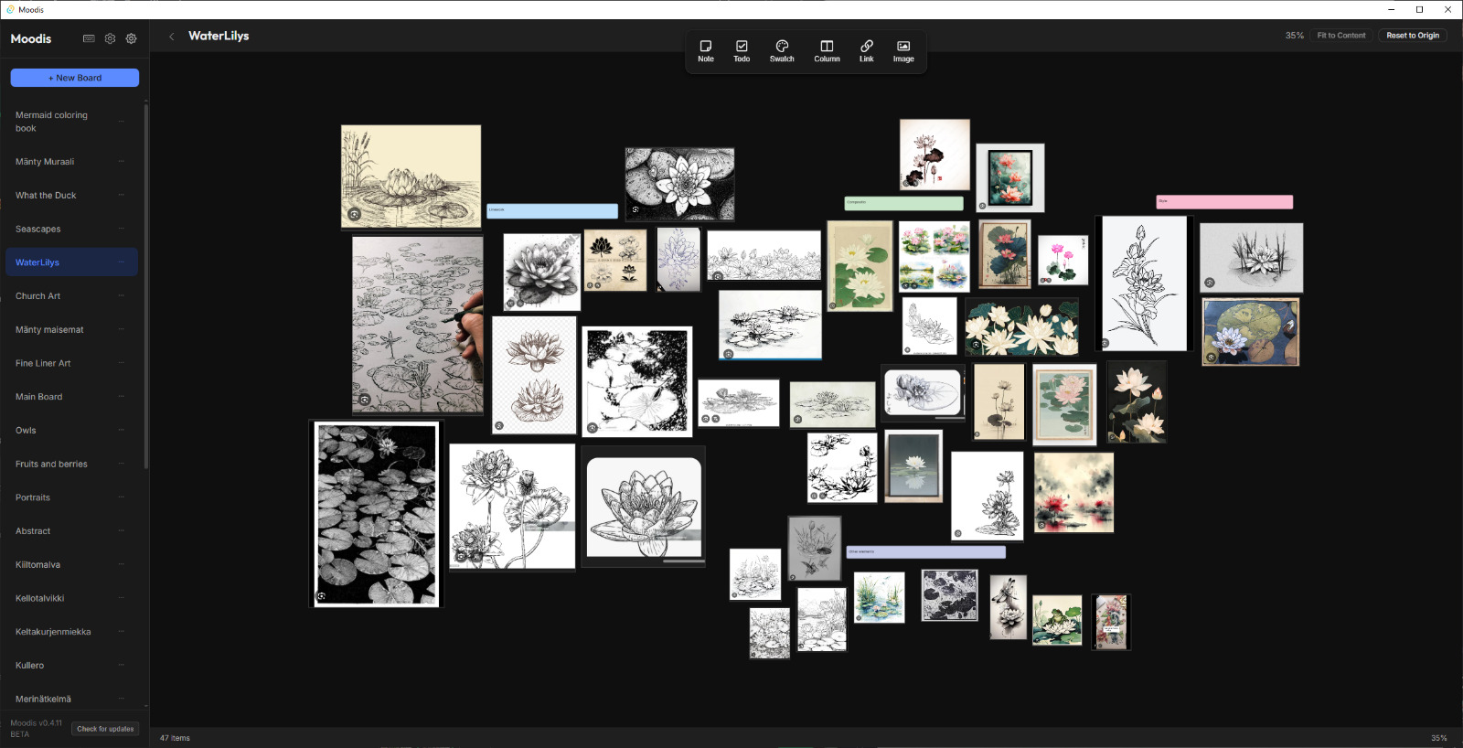
Task: Add a Todo item from the toolbar
Action: (x=742, y=51)
